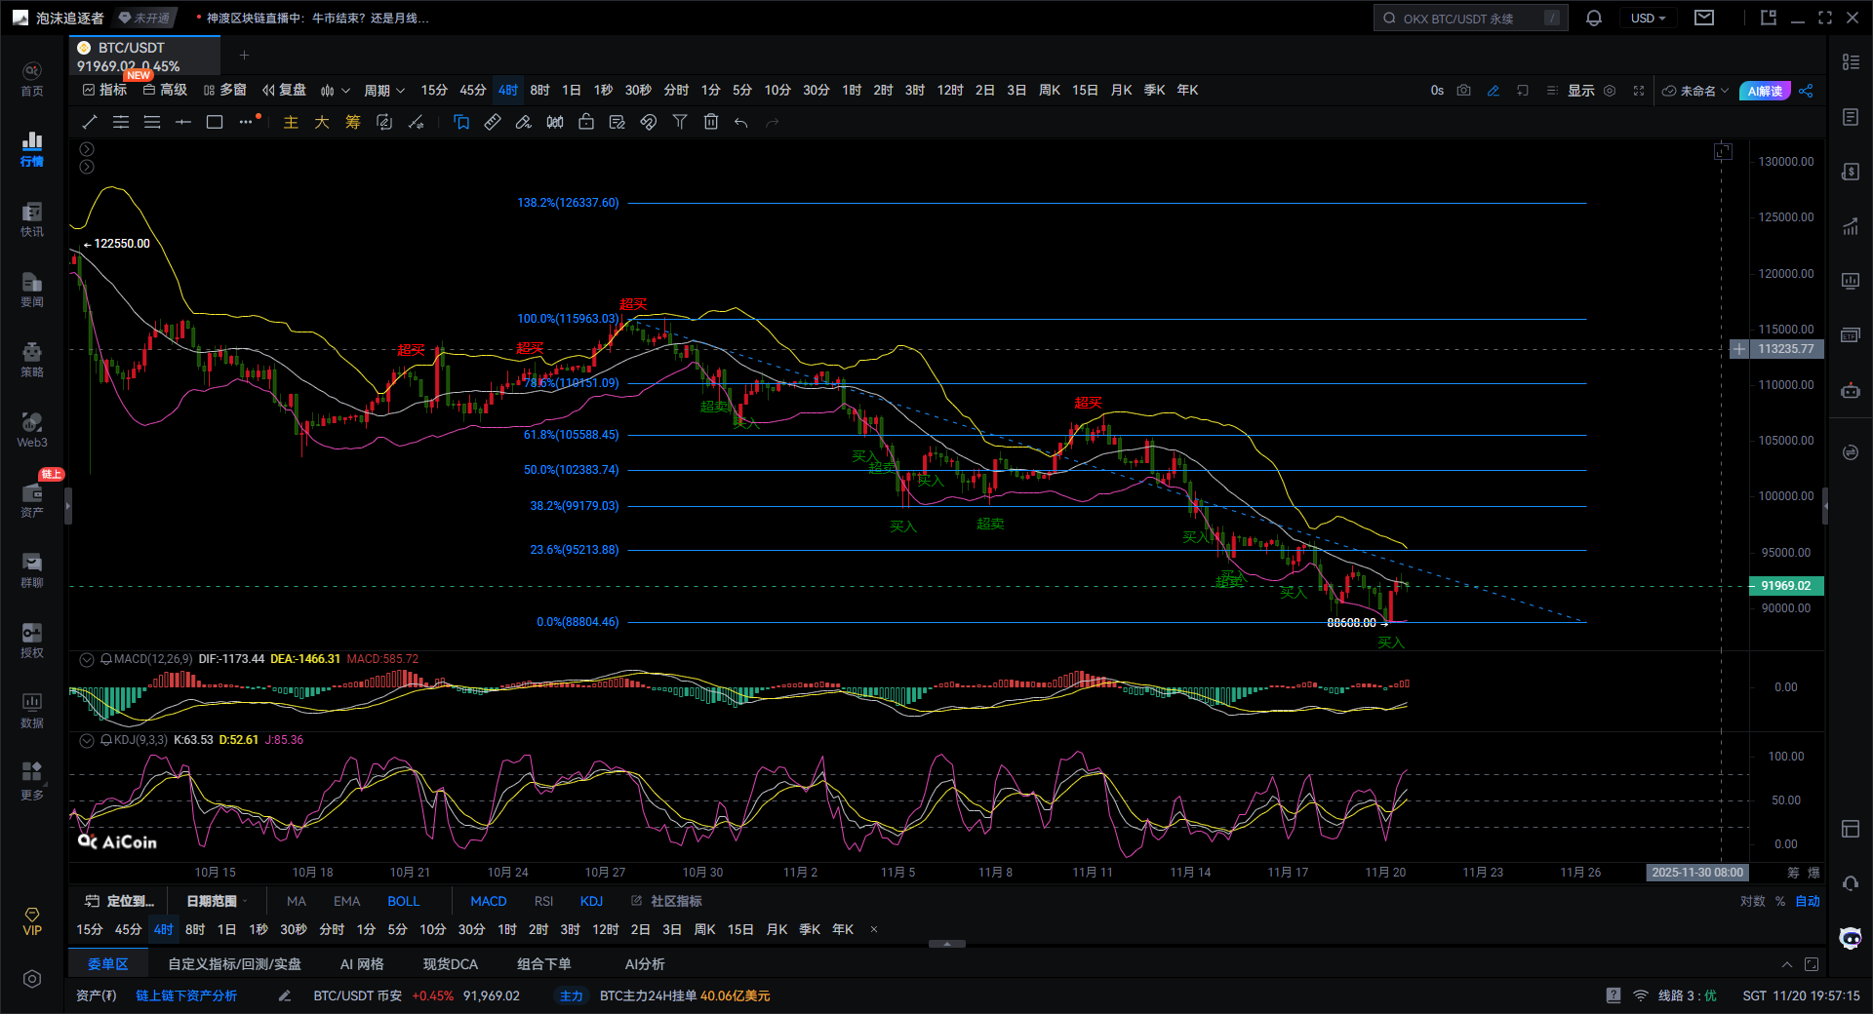Enable the RSI indicator
The width and height of the screenshot is (1873, 1014).
[543, 901]
